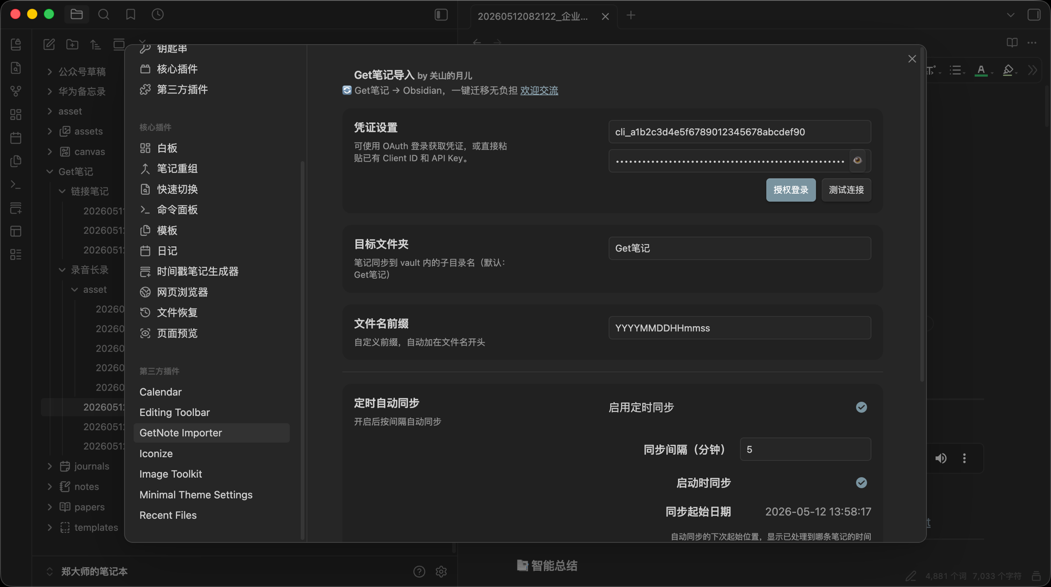Click the audio volume speaker icon
Screen dimensions: 1051x587
pyautogui.click(x=941, y=458)
